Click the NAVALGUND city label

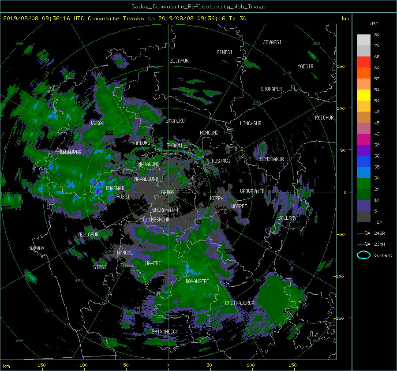146,179
